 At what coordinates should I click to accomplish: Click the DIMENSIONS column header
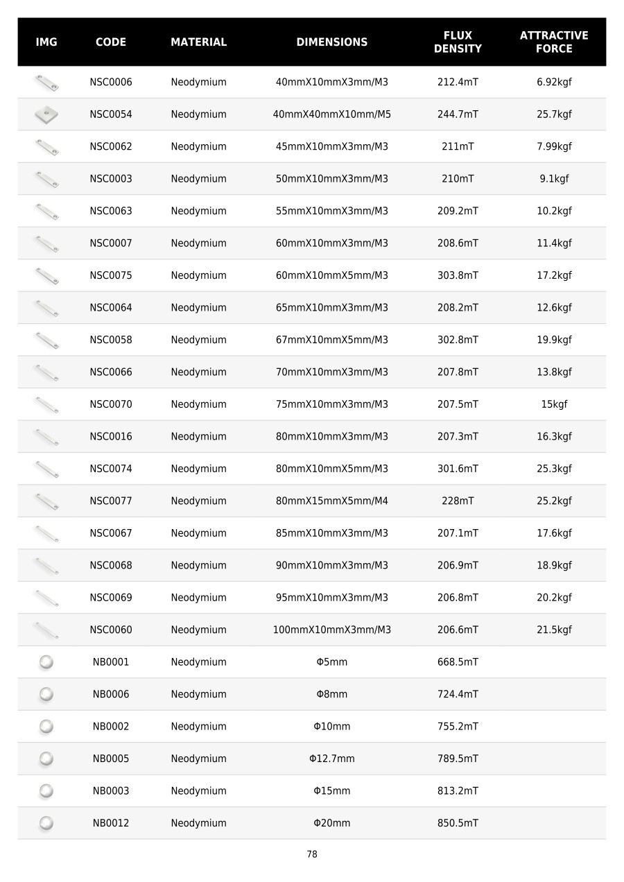[332, 42]
